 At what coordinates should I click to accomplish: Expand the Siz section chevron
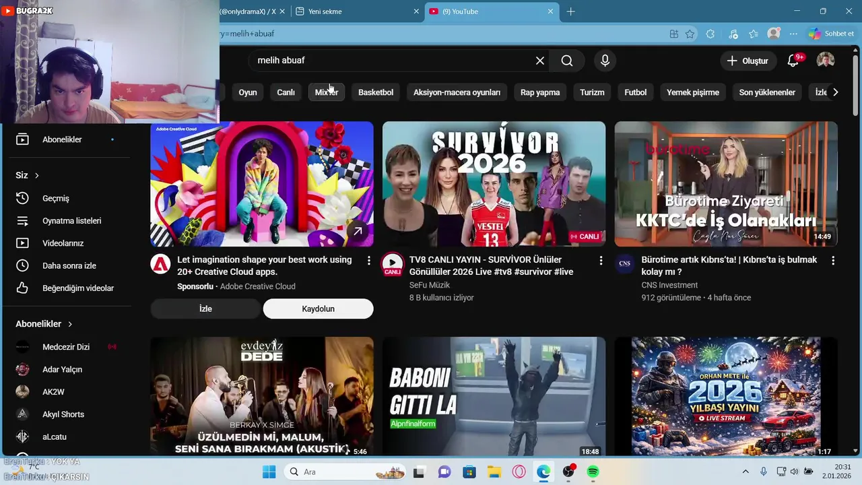click(37, 175)
